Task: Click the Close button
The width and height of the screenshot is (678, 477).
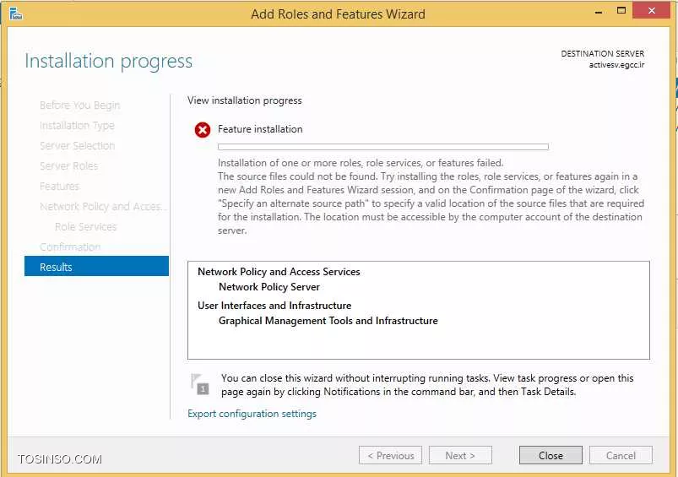Action: tap(551, 455)
